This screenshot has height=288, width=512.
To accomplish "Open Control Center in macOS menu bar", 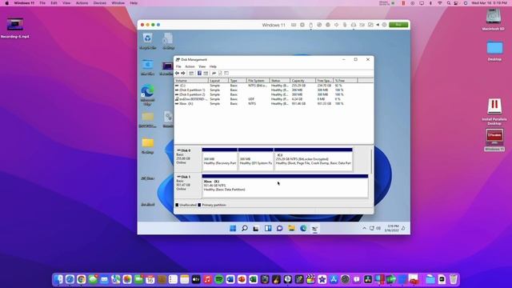I will [457, 3].
